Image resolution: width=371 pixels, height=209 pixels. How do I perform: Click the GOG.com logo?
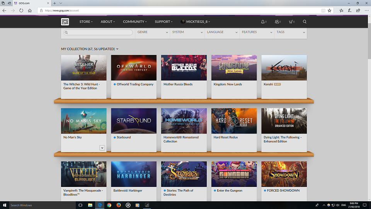(65, 22)
